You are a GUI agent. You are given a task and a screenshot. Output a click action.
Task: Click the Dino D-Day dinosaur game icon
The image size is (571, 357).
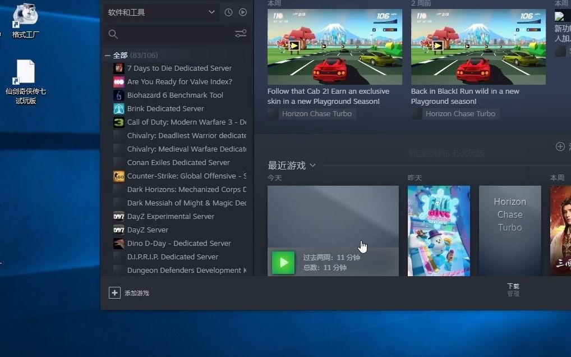118,243
